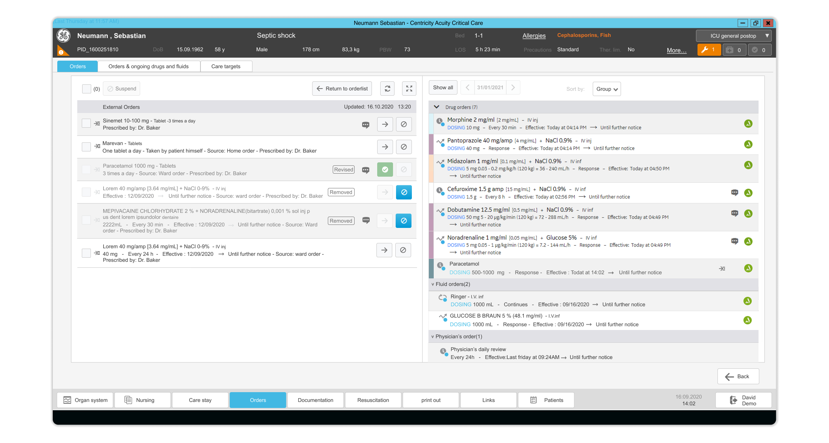The image size is (829, 443).
Task: Switch to Orders & ongoing drugs and fluids tab
Action: pos(148,67)
